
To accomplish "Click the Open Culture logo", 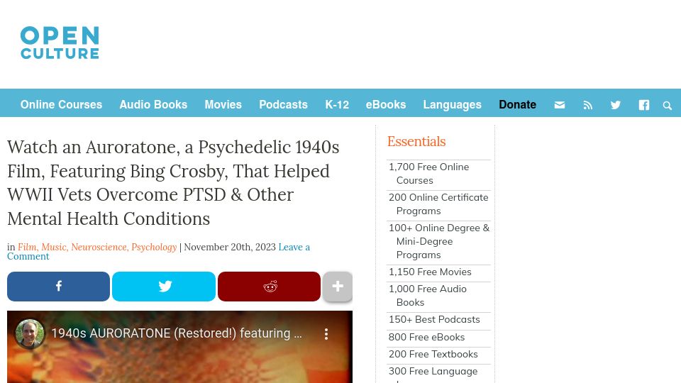I will click(60, 42).
